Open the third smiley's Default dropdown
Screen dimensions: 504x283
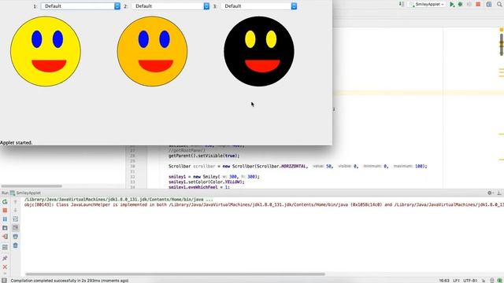click(259, 6)
